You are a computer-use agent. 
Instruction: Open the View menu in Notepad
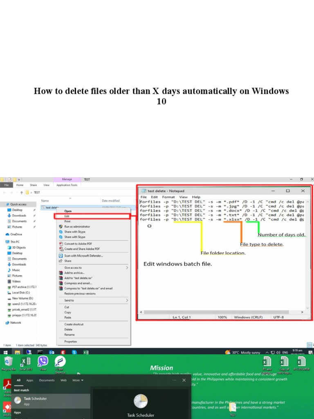click(x=183, y=197)
